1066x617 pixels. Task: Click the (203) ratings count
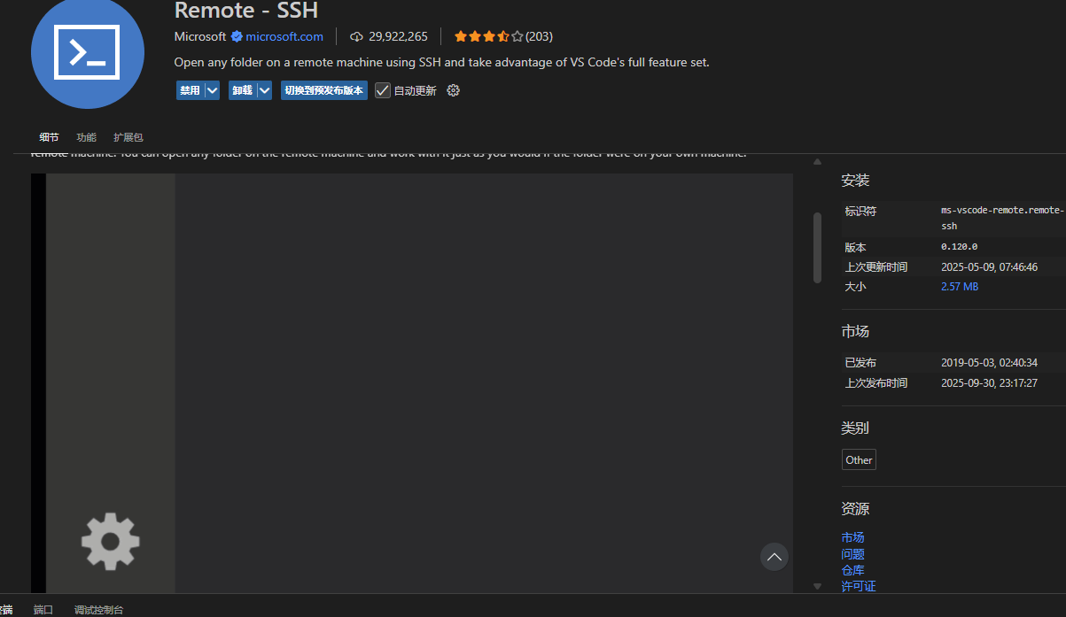pos(539,36)
